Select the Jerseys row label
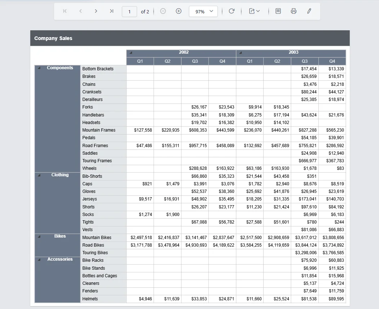379x309 pixels. [89, 199]
